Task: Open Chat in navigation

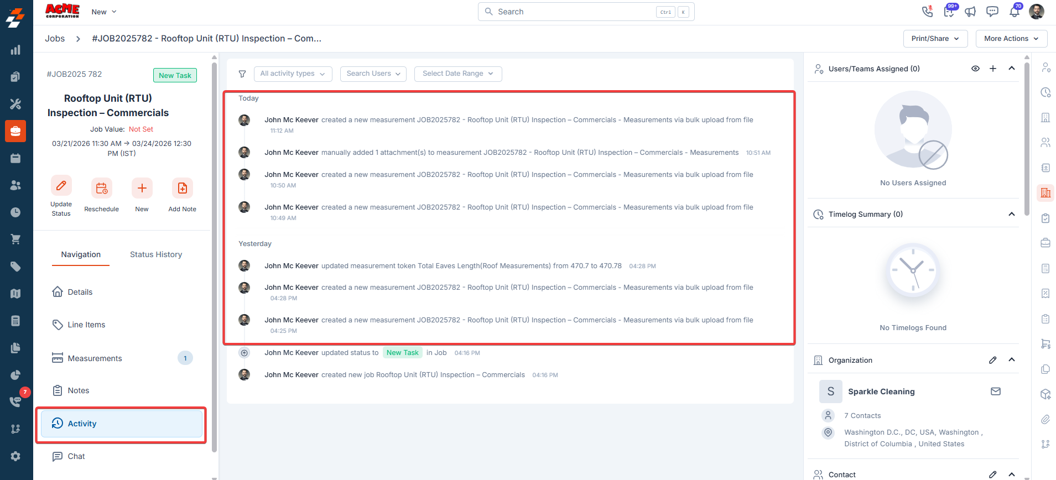Action: pos(122,456)
